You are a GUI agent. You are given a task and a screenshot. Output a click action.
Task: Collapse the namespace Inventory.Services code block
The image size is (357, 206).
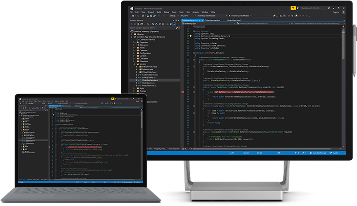point(194,53)
